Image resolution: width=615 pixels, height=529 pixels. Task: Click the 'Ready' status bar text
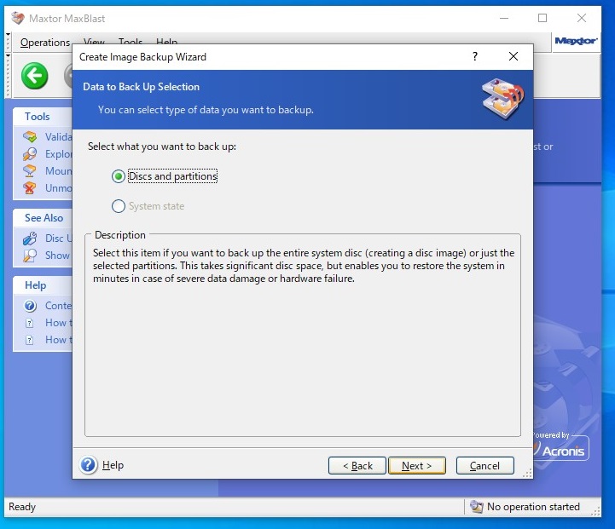[22, 507]
